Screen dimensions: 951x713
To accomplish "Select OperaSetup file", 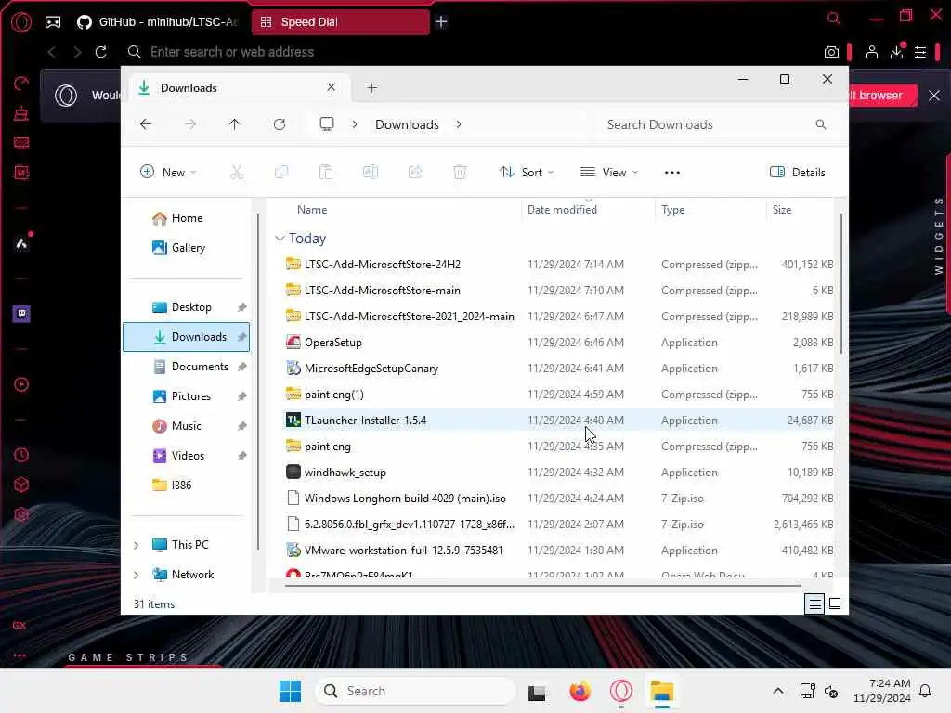I will (558, 343).
